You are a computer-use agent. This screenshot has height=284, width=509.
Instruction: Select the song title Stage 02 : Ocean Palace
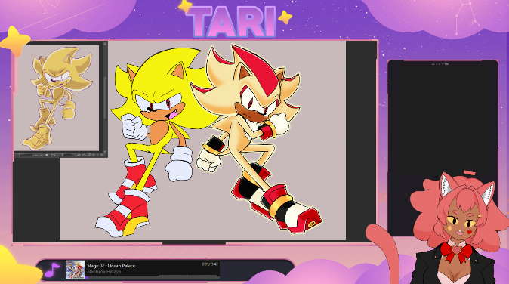point(111,266)
